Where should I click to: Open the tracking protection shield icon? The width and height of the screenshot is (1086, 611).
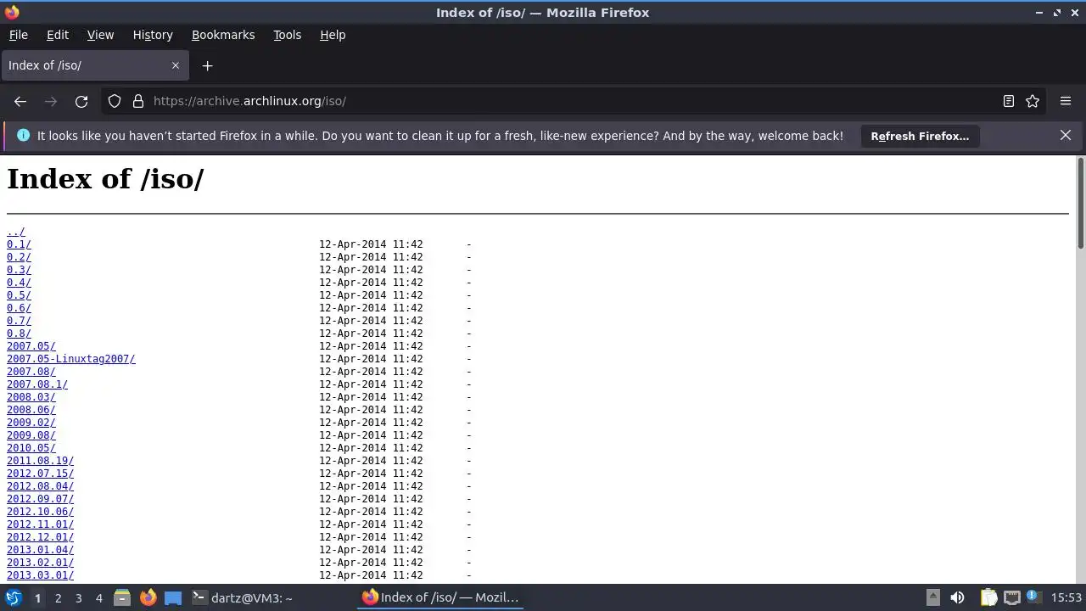pos(115,101)
